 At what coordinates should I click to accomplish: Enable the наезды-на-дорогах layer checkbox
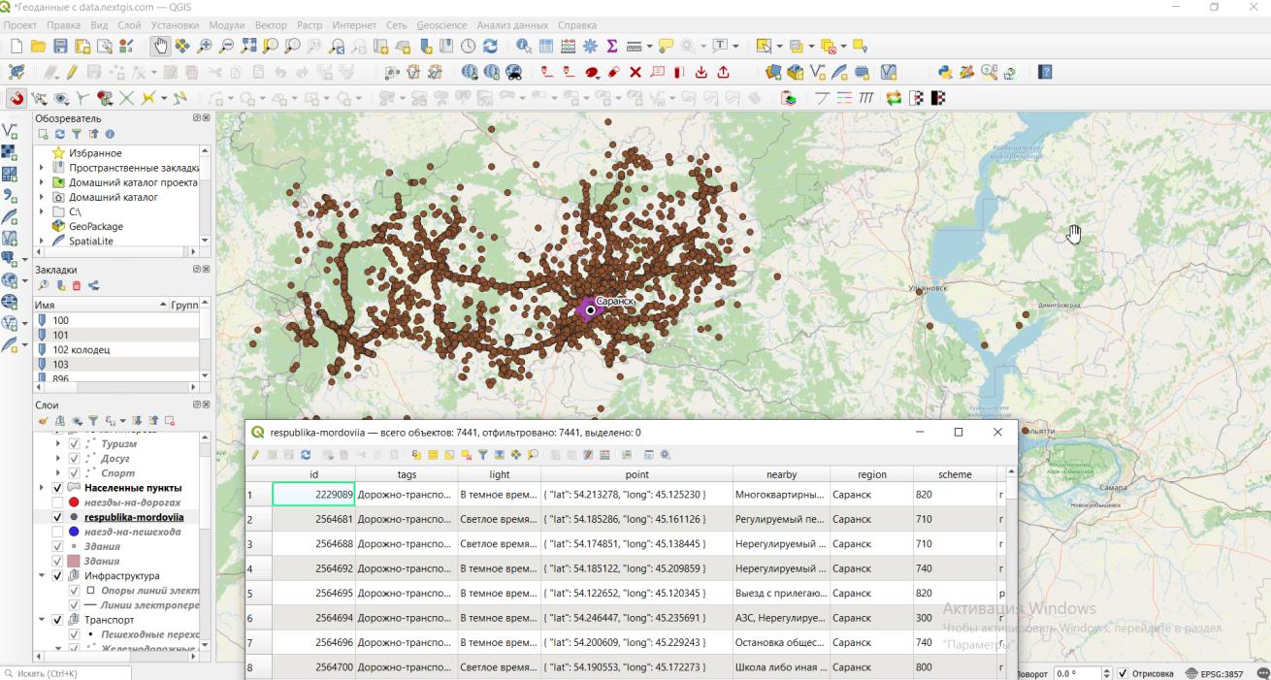click(x=57, y=502)
